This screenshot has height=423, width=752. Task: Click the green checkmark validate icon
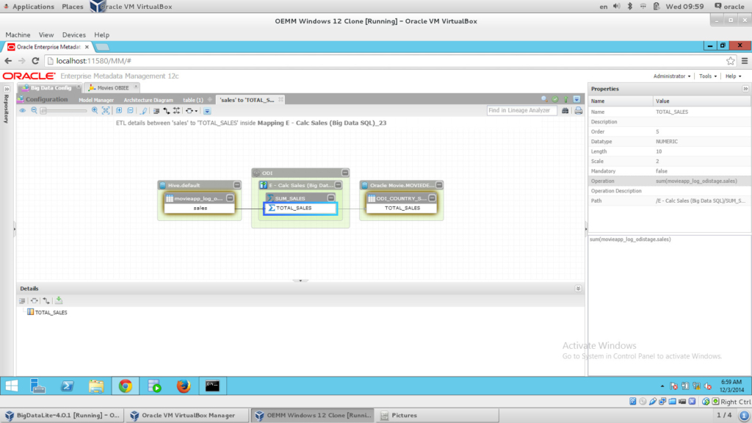pos(555,99)
